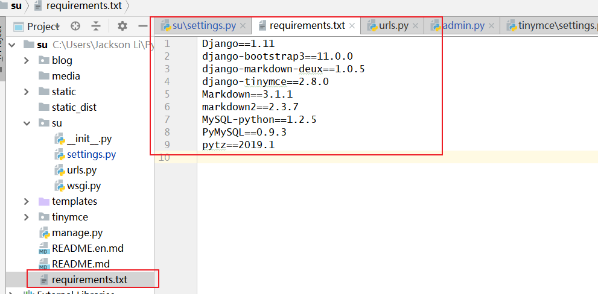The height and width of the screenshot is (294, 598).
Task: Open Project panel settings gear
Action: tap(122, 27)
